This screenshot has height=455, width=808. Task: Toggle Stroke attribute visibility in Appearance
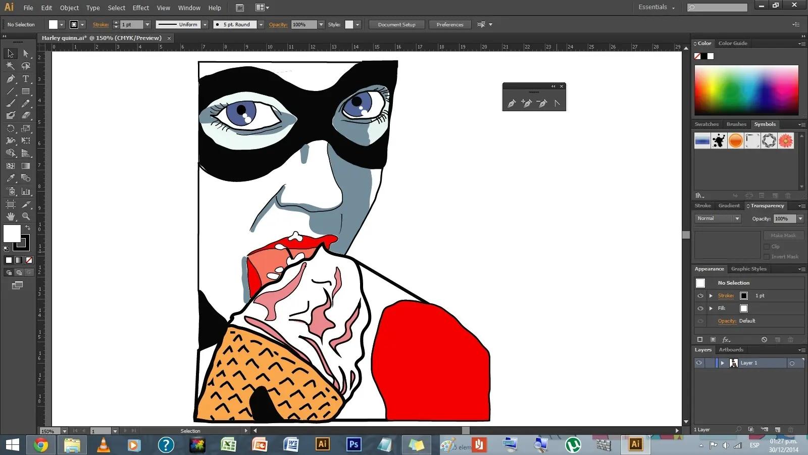700,296
